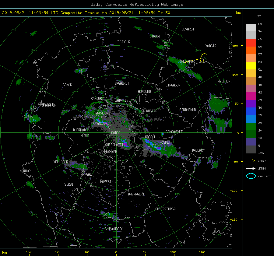Click the YADGIR city label
This screenshot has width=274, height=256.
tap(211, 46)
